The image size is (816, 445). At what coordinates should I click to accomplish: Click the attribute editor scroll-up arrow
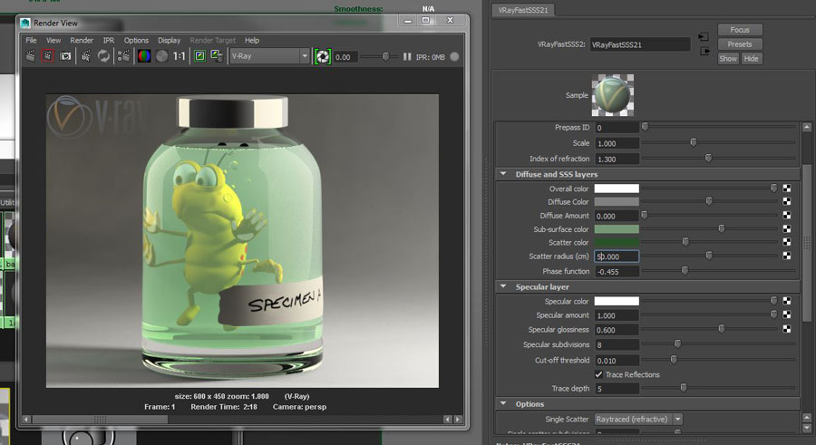tap(807, 127)
